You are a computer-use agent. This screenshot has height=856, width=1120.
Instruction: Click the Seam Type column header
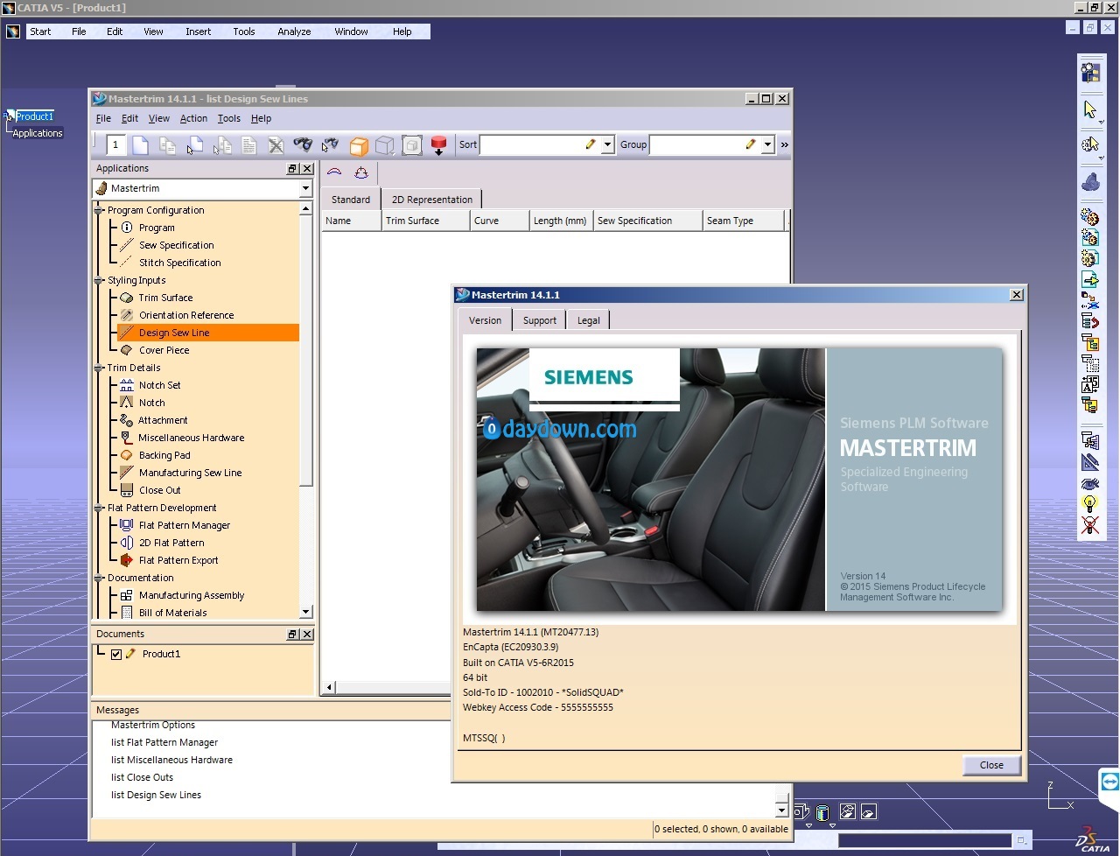744,221
